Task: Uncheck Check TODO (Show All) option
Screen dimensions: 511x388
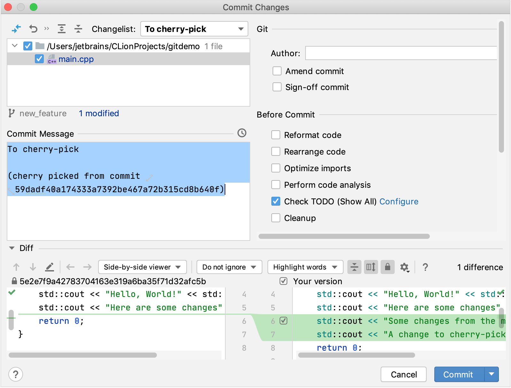Action: 276,202
